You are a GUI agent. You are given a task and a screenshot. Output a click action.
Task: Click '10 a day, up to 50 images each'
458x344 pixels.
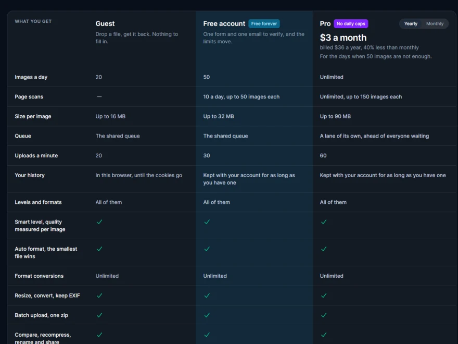[x=241, y=97]
